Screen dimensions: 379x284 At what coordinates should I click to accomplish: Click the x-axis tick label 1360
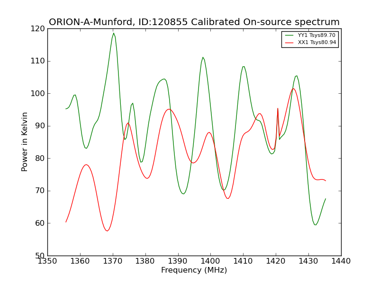point(80,261)
